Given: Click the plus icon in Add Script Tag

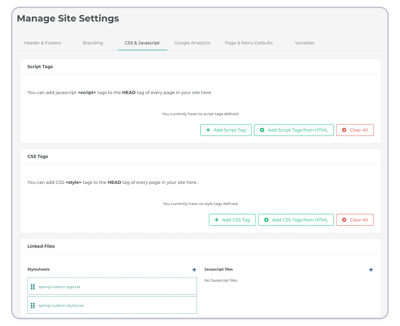Looking at the screenshot, I should (208, 130).
